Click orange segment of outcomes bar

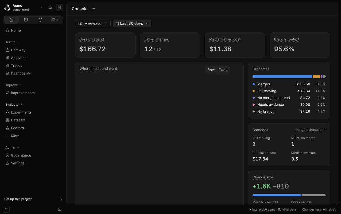pyautogui.click(x=316, y=77)
